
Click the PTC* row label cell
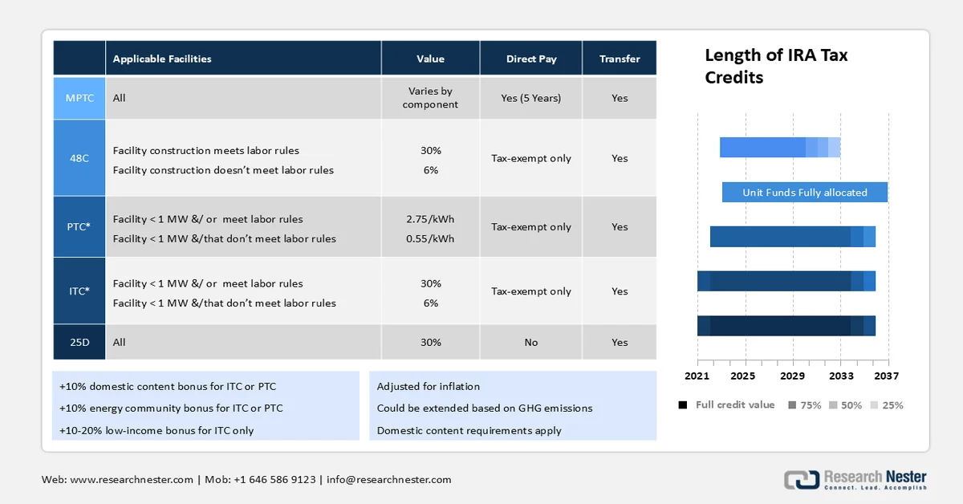point(79,227)
